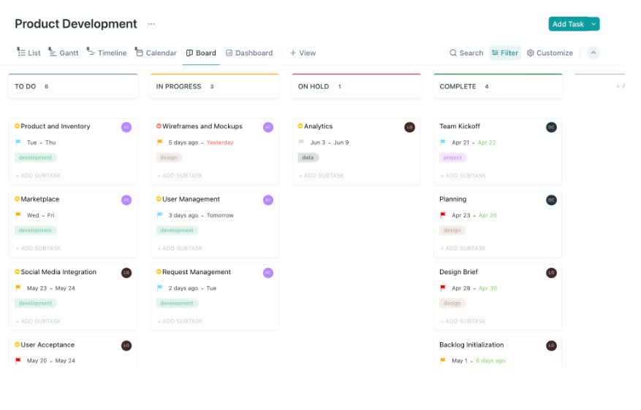641x410 pixels.
Task: Switch to the Dashboard tab
Action: pyautogui.click(x=249, y=53)
